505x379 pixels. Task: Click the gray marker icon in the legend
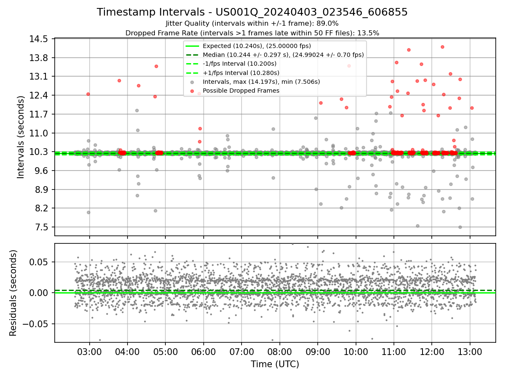(x=192, y=82)
